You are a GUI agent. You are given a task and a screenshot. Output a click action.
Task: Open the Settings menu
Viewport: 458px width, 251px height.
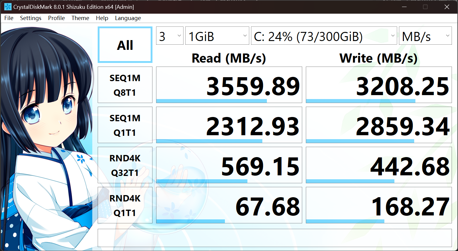click(x=30, y=18)
